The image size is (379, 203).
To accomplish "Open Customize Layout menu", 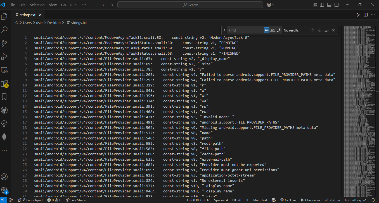I will click(315, 5).
